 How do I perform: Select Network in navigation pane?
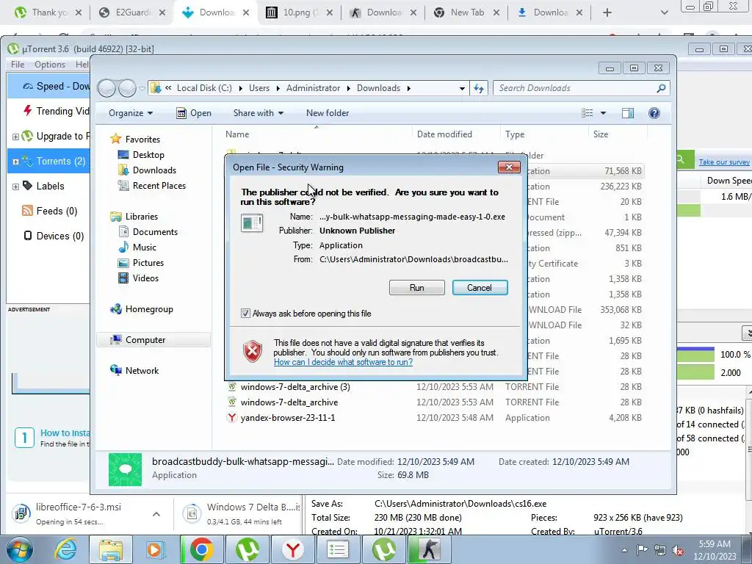(142, 370)
